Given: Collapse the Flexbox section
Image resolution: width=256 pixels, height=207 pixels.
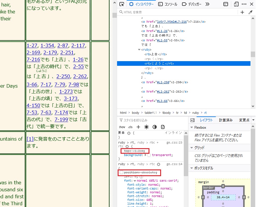Looking at the screenshot, I should (x=191, y=128).
